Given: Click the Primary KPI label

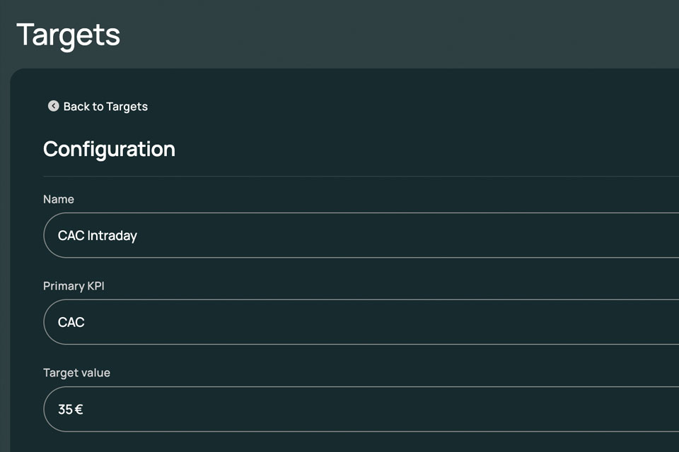Looking at the screenshot, I should point(74,286).
